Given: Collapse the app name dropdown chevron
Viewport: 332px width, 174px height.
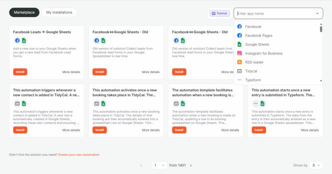Looking at the screenshot, I should pos(317,13).
